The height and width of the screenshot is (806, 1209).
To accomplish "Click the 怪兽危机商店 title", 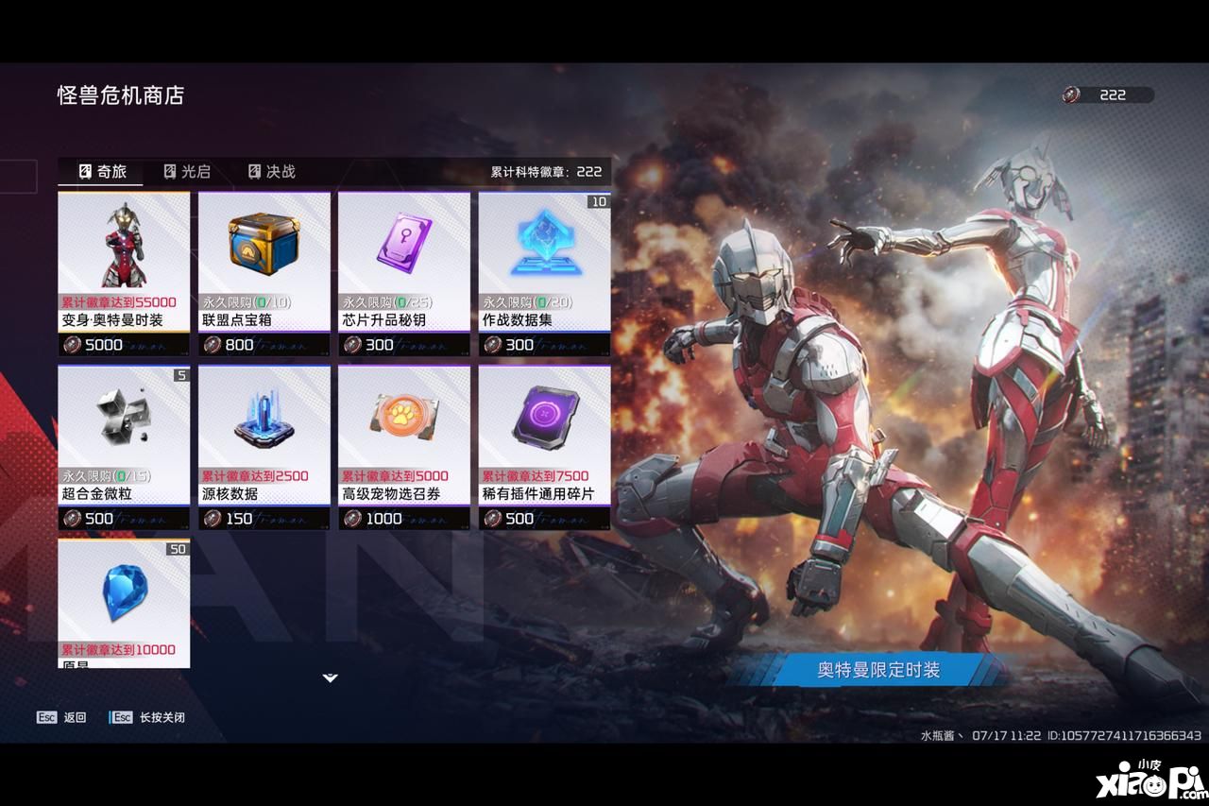I will 120,95.
